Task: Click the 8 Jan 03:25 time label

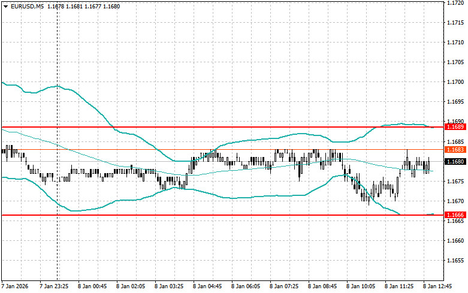Action: pos(169,286)
